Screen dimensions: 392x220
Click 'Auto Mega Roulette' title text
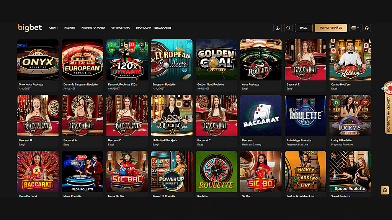pyautogui.click(x=299, y=141)
